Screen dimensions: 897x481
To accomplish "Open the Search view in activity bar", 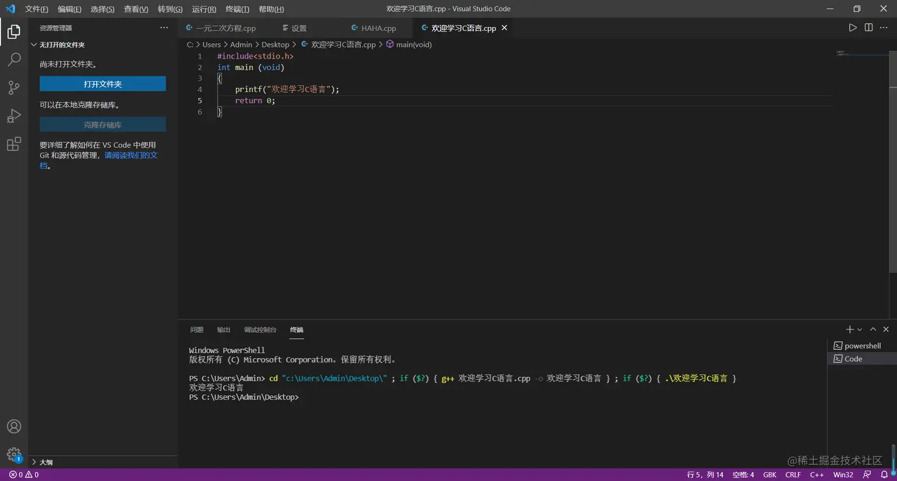I will [13, 59].
